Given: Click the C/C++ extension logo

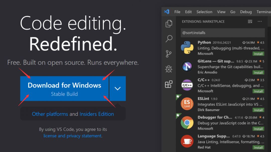Looking at the screenshot, I should pos(187,85).
